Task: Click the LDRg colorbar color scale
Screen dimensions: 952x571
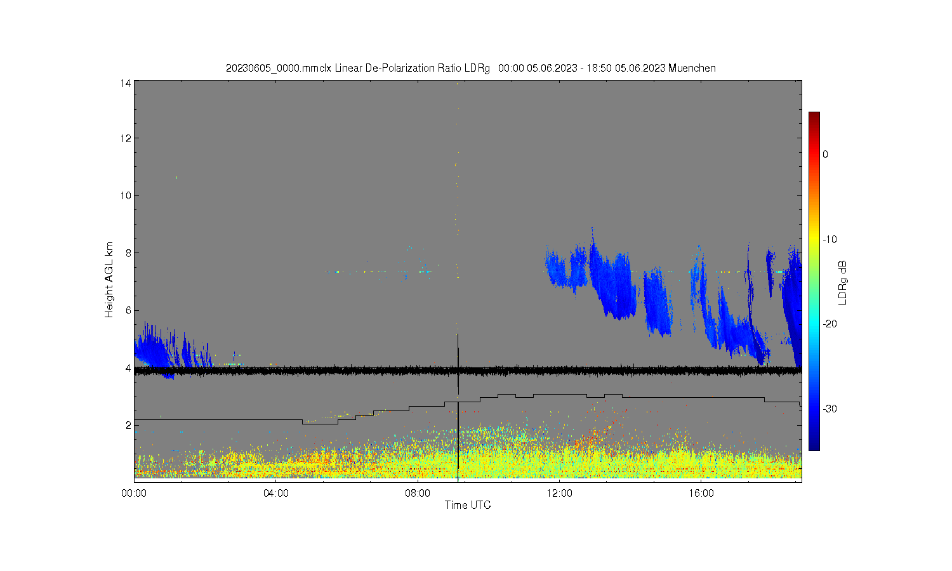Action: 814,281
